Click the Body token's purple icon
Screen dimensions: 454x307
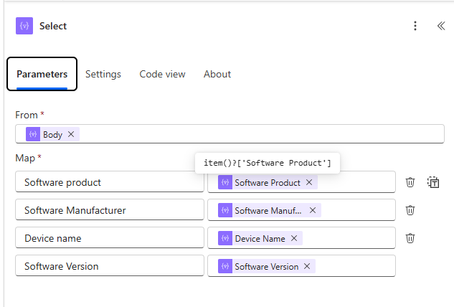point(33,134)
